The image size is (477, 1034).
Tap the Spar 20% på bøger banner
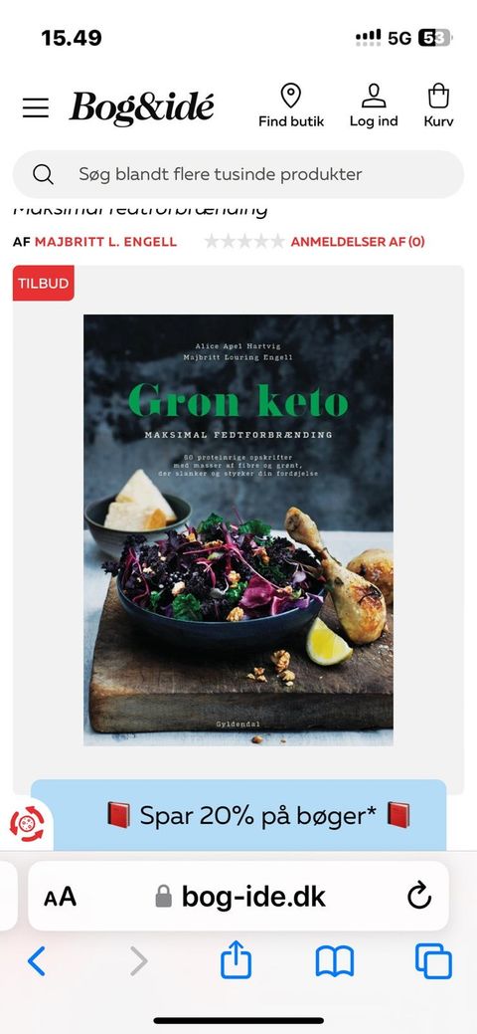pos(238,815)
